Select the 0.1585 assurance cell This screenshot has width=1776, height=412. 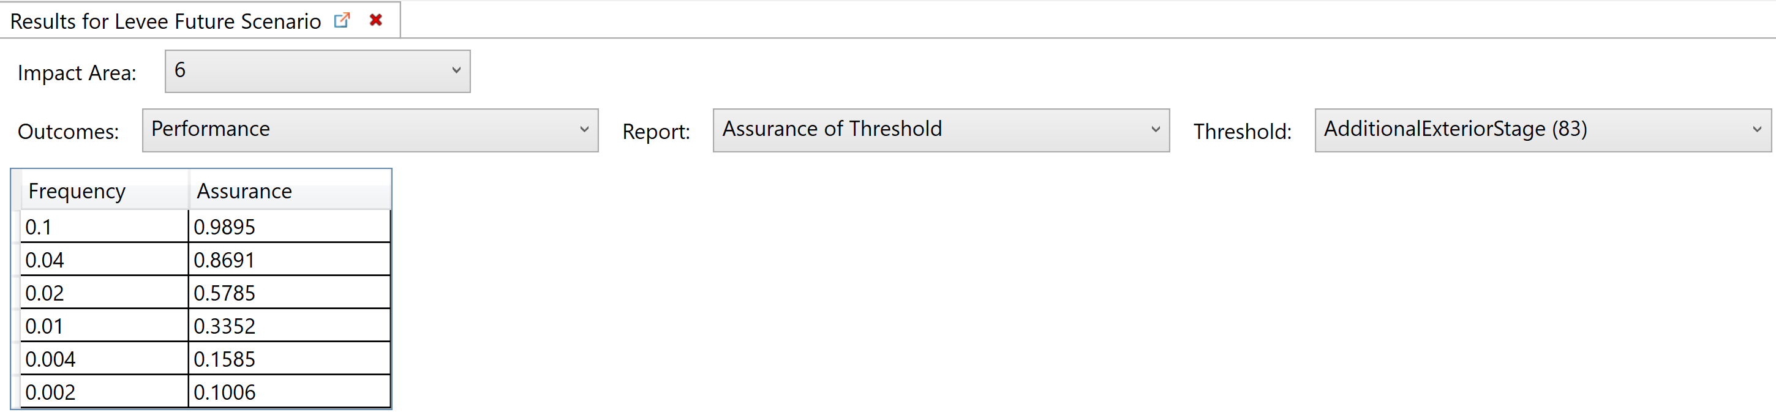coord(289,358)
